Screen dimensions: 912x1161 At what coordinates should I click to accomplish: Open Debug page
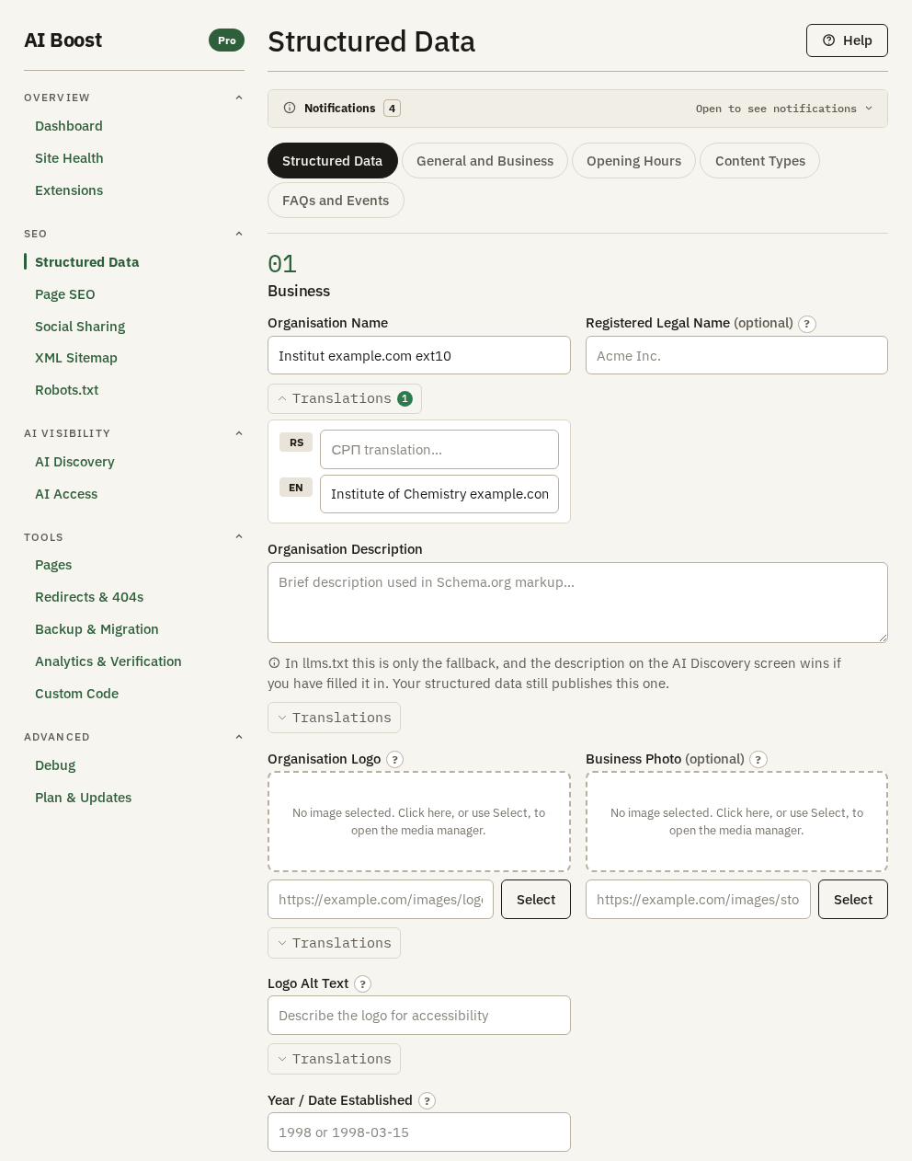coord(55,765)
